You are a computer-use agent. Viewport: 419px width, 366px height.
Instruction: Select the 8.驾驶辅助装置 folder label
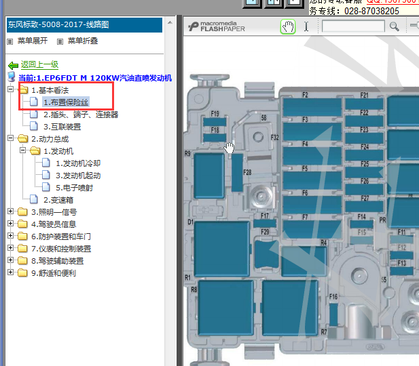click(58, 261)
